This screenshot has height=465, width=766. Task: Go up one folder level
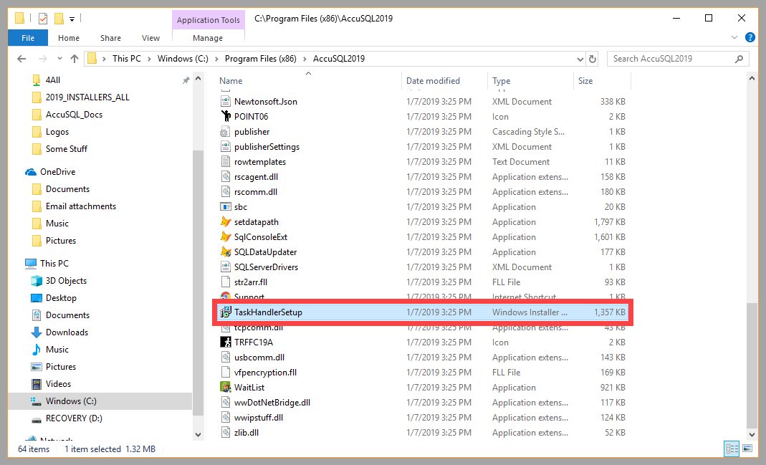click(x=75, y=59)
